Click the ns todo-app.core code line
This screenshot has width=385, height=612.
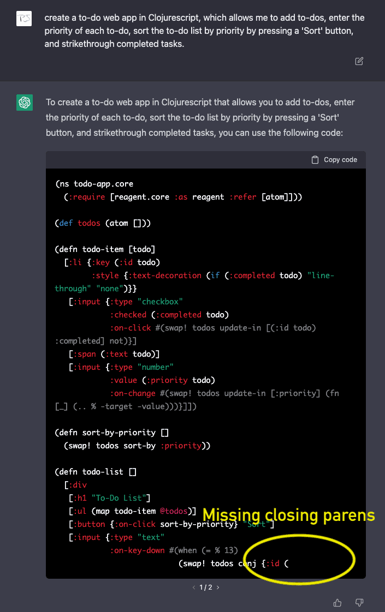(94, 184)
